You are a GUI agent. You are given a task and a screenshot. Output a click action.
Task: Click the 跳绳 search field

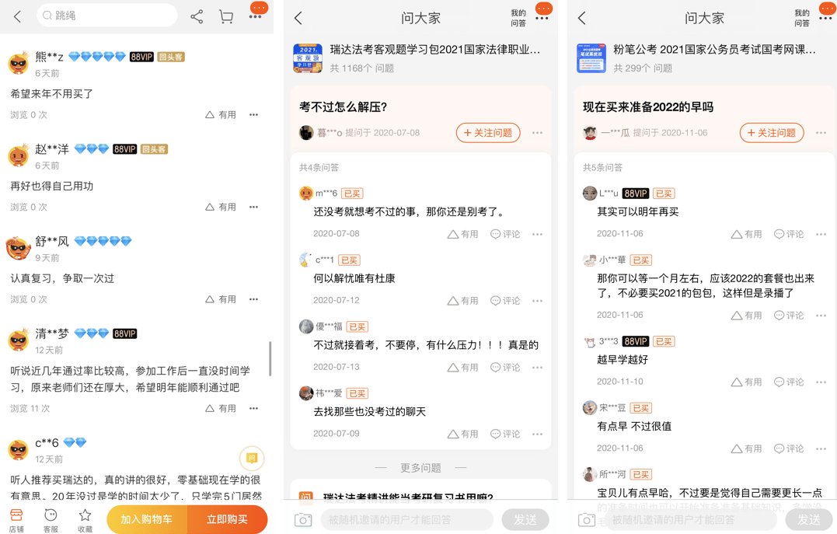point(107,16)
